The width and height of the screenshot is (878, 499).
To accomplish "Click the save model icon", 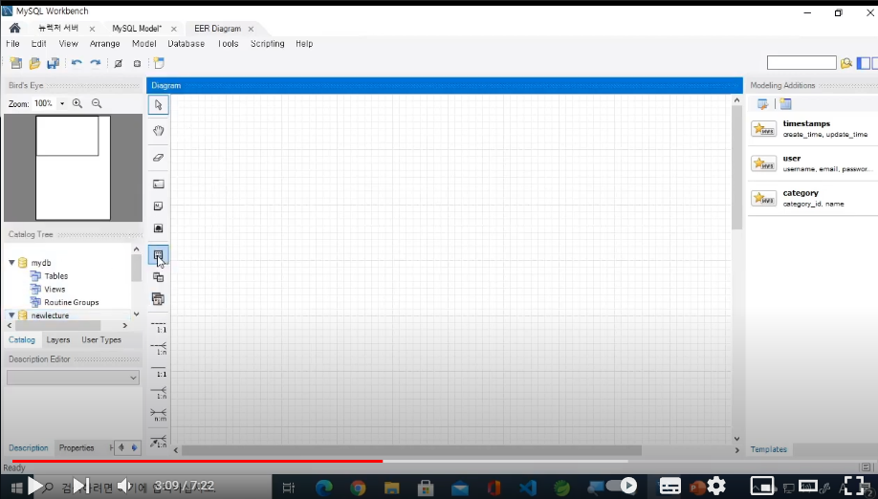I will (54, 63).
